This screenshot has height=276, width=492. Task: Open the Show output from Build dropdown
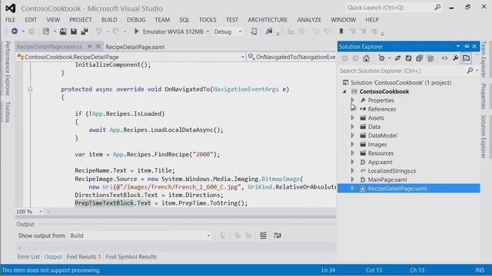[x=208, y=235]
